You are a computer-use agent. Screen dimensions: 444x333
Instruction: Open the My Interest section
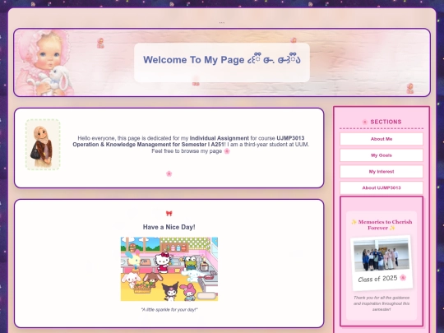click(x=382, y=172)
